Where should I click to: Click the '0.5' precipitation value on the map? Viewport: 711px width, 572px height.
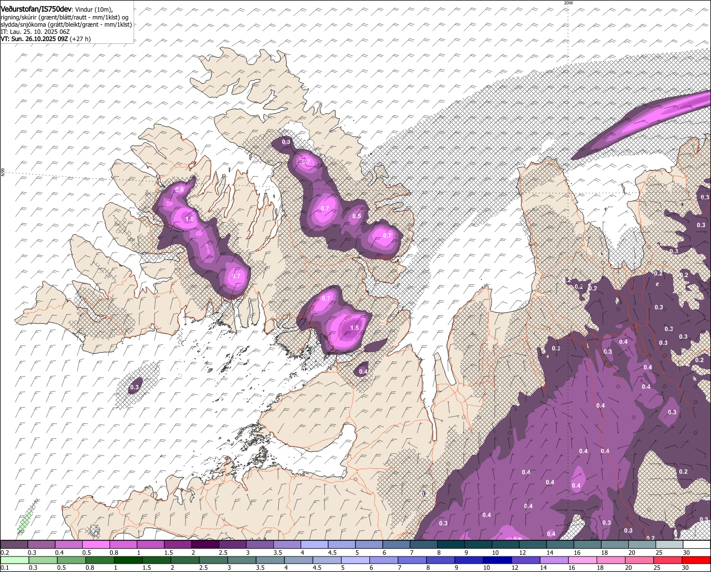click(x=357, y=216)
